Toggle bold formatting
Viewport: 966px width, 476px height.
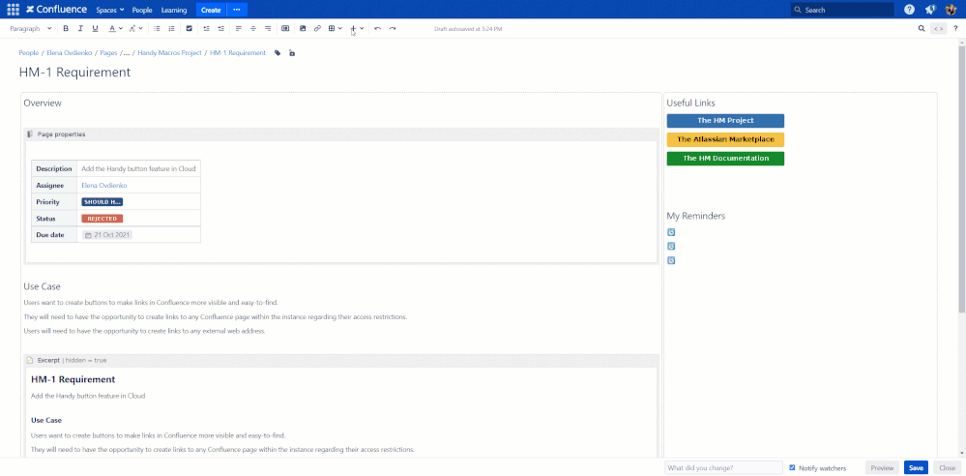(66, 28)
